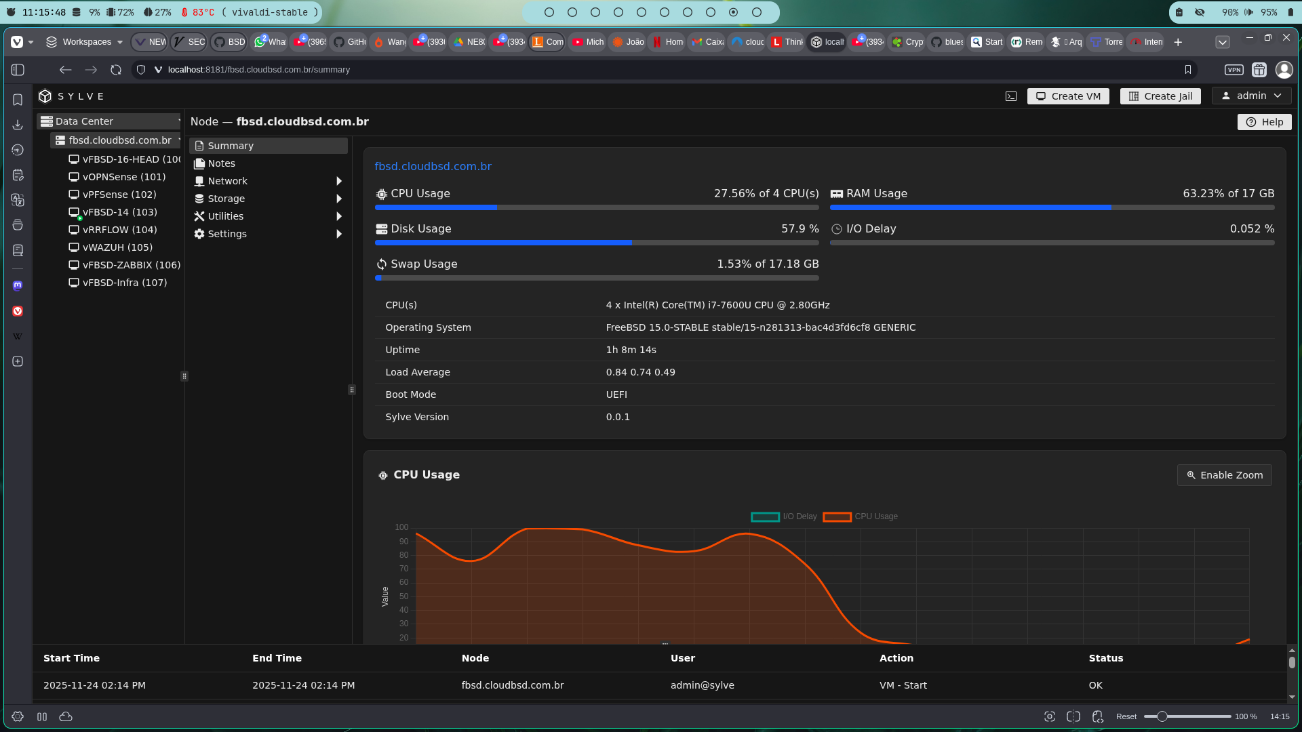Screen dimensions: 1302x732
Task: Click the address bar URL field
Action: [665, 70]
